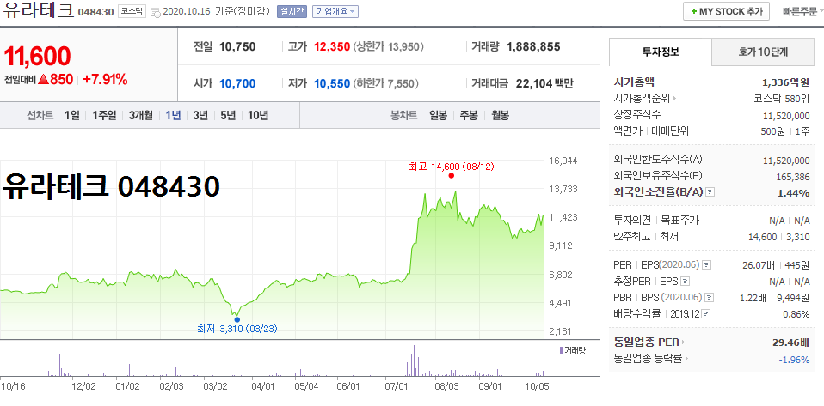Select the 1년 line chart period
This screenshot has width=824, height=406.
point(173,115)
